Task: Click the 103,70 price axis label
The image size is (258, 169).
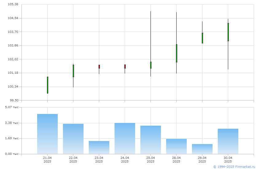Action: [x=13, y=32]
